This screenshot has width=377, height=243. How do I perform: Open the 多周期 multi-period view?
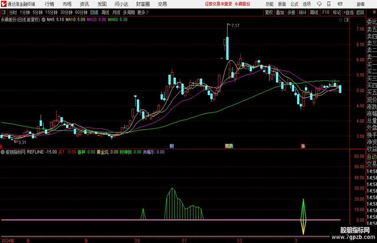[x=129, y=12]
